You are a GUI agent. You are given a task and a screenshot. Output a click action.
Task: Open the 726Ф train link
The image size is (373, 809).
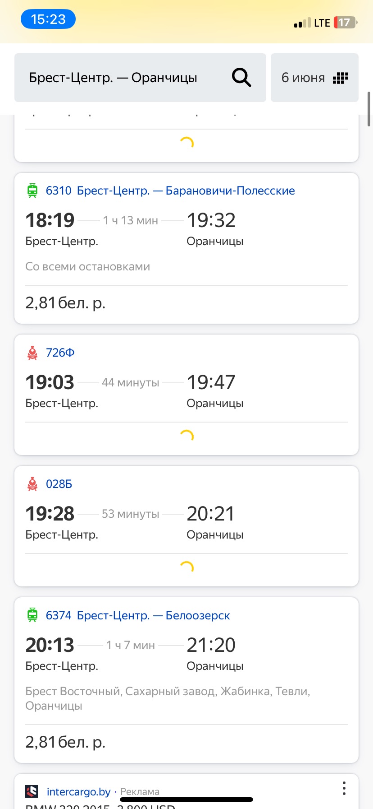coord(60,353)
